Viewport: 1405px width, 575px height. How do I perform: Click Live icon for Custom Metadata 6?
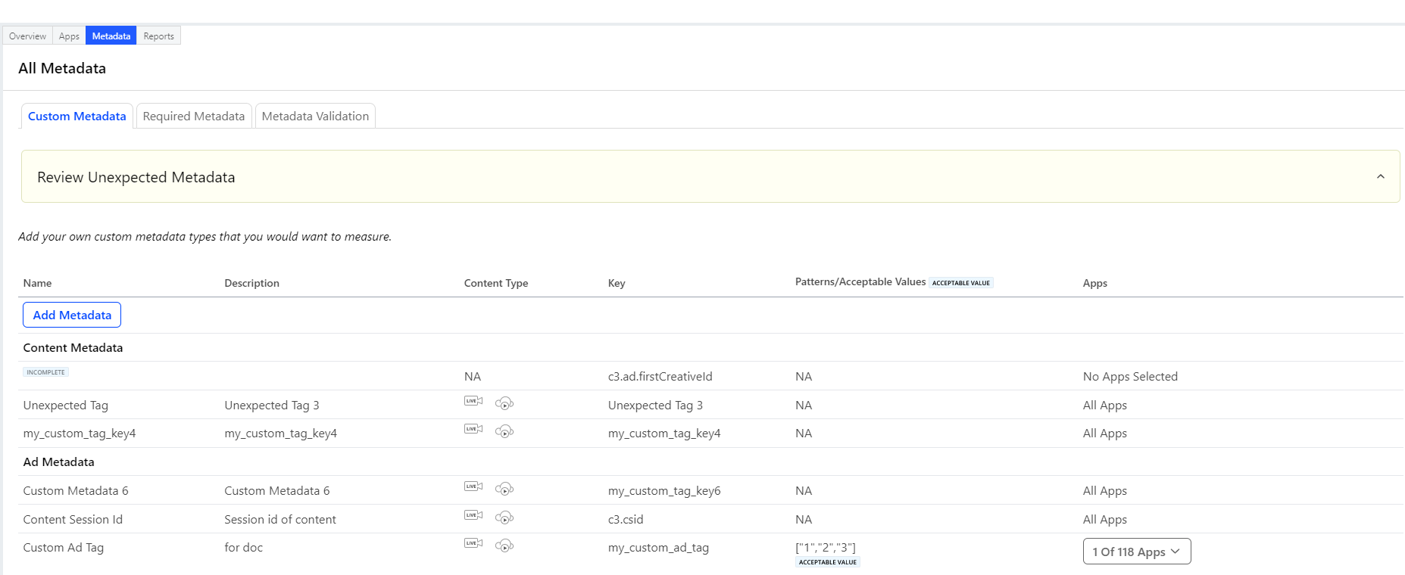point(473,486)
